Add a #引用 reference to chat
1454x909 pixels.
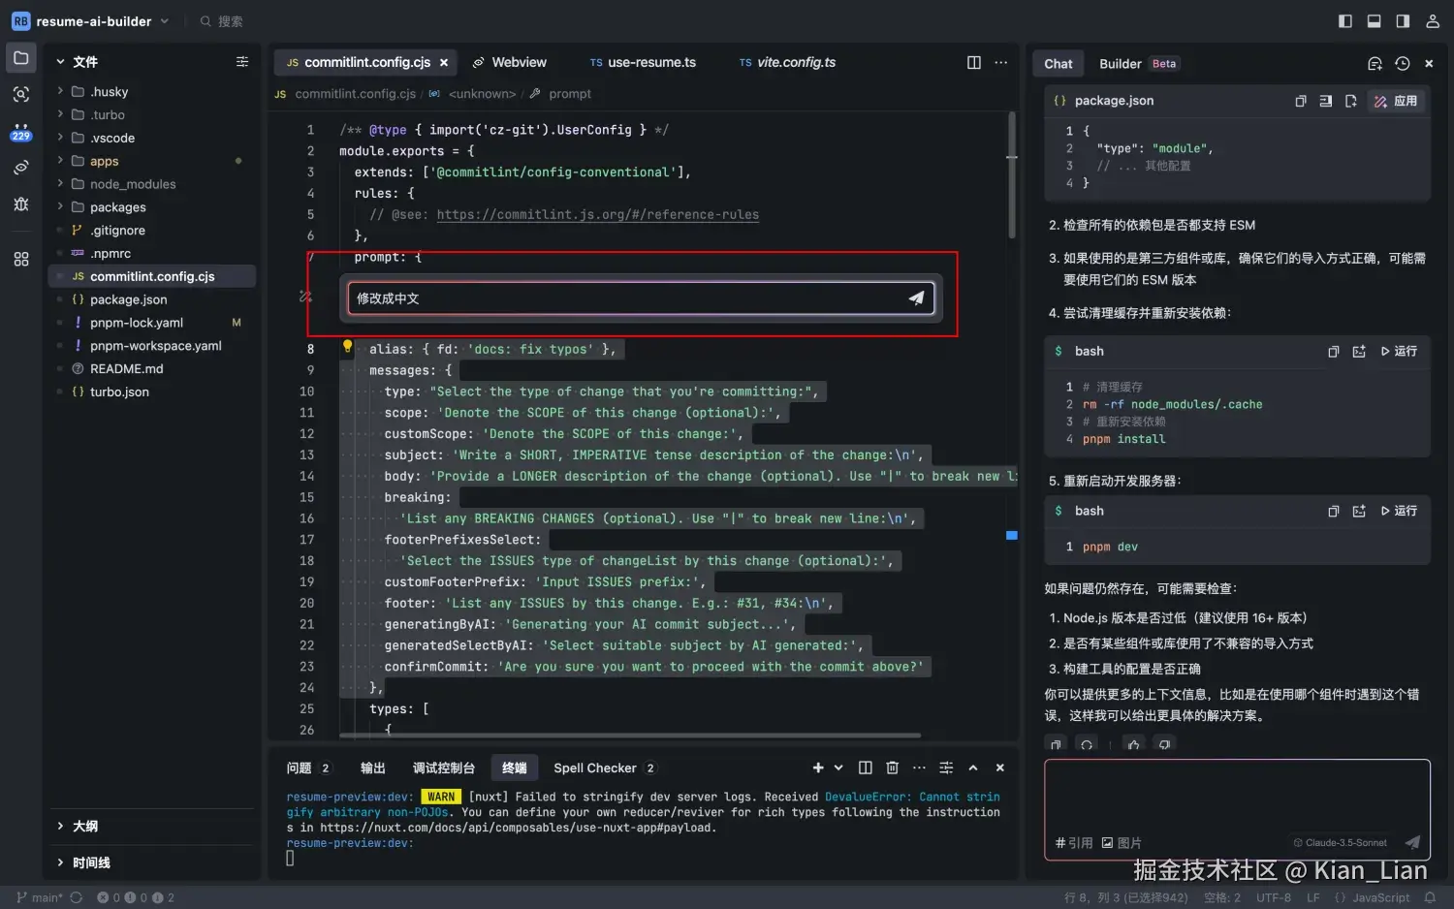pyautogui.click(x=1073, y=843)
